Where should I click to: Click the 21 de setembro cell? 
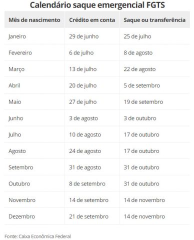coord(88,216)
